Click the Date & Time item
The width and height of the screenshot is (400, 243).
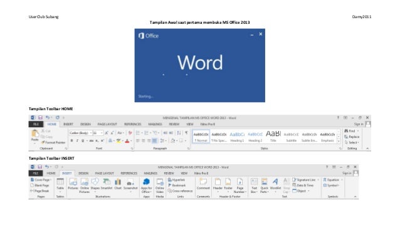303,185
